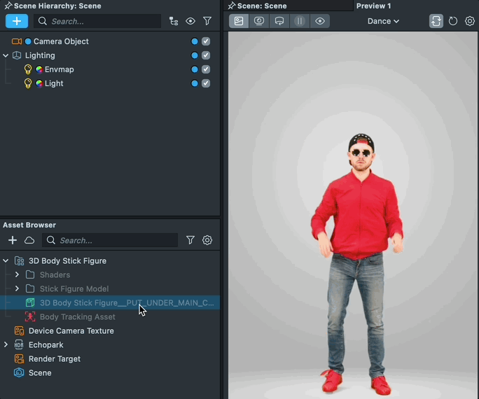The width and height of the screenshot is (479, 399).
Task: Uncheck the Camera Object enable checkbox
Action: pos(206,41)
